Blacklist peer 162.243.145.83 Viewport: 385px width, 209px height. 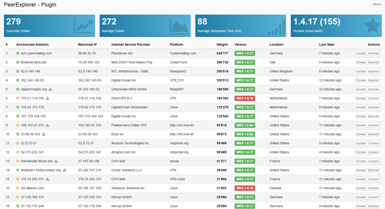[x=373, y=80]
